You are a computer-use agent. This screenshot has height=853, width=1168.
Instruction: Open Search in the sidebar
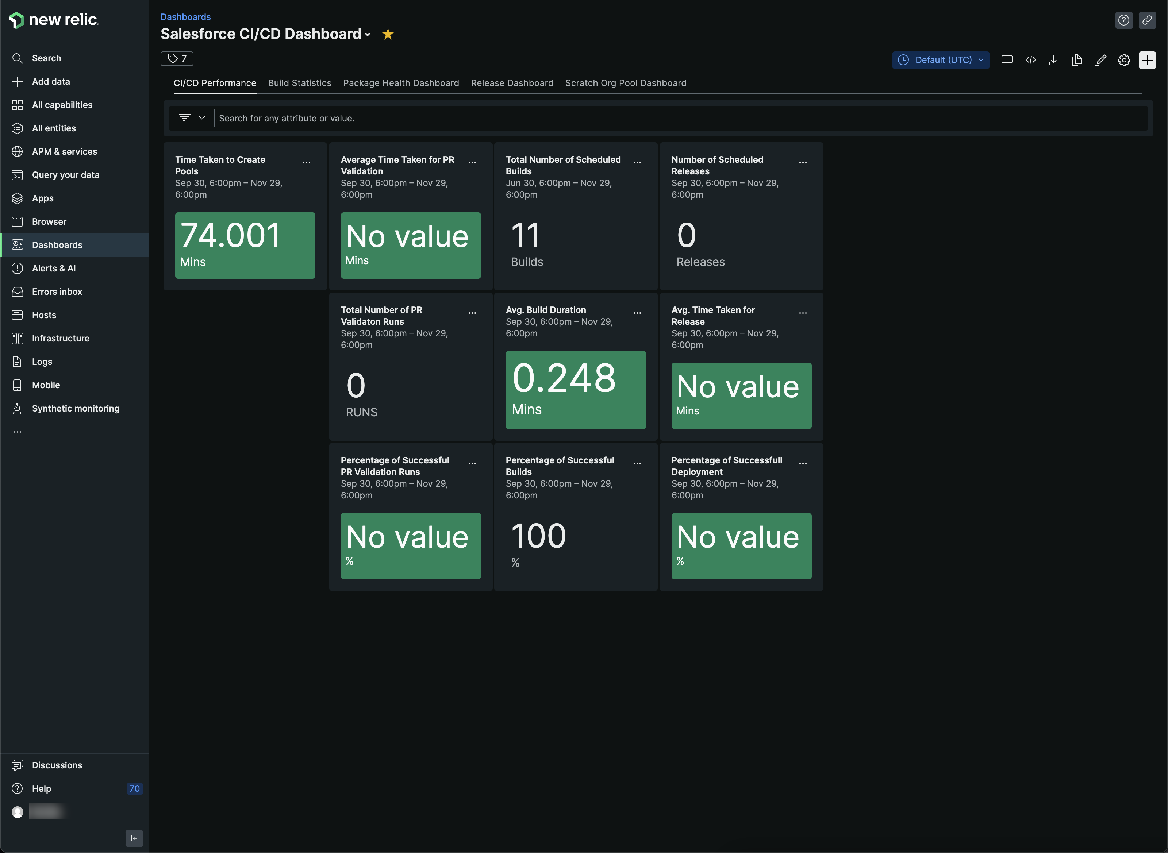[x=74, y=58]
